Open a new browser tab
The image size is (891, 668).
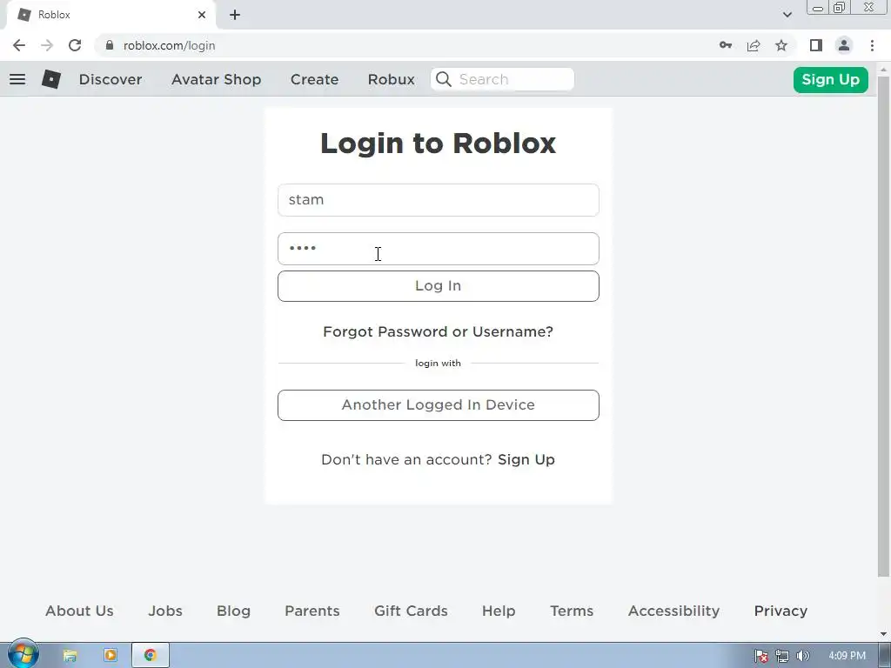[235, 15]
